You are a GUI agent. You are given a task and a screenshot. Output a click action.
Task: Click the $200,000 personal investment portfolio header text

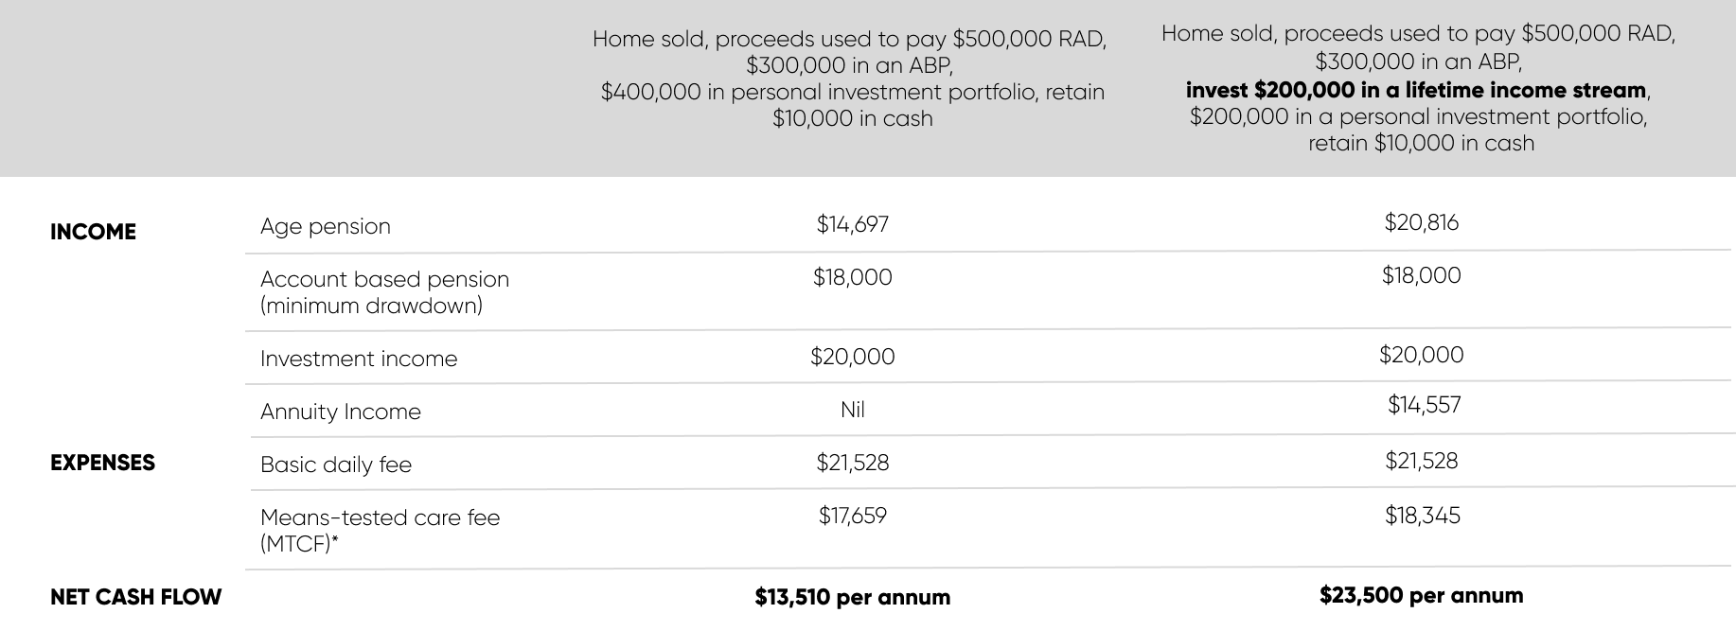tap(1418, 116)
